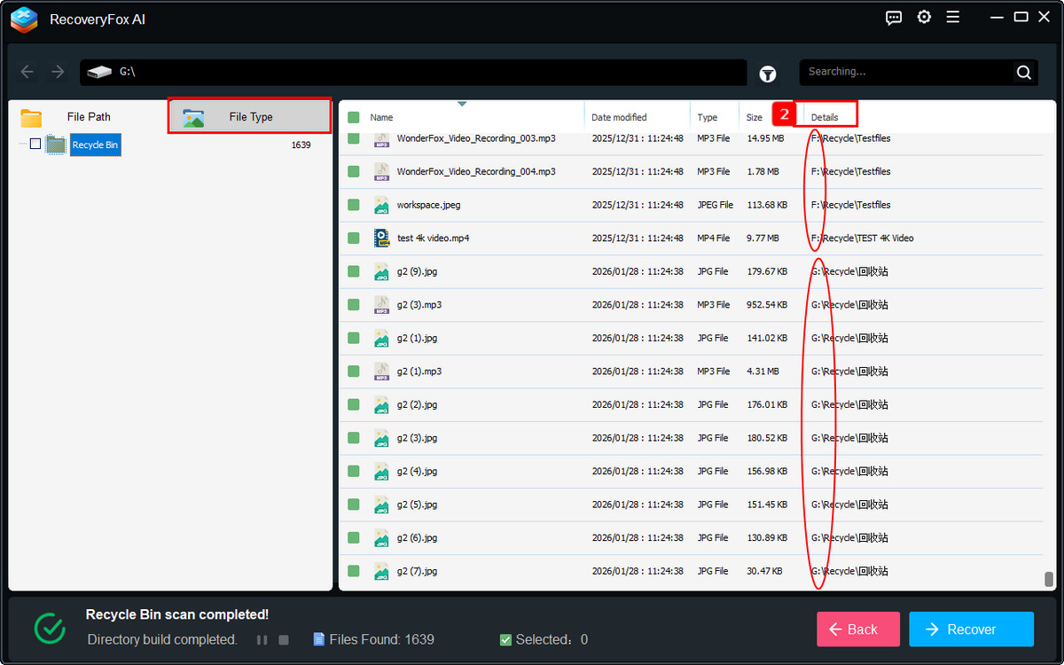Open the feedback chat icon in title bar
The width and height of the screenshot is (1064, 665).
(x=894, y=18)
